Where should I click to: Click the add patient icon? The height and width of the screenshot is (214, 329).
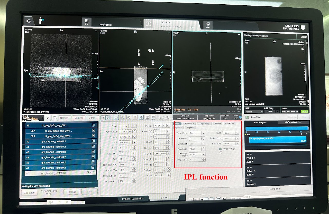pyautogui.click(x=41, y=21)
